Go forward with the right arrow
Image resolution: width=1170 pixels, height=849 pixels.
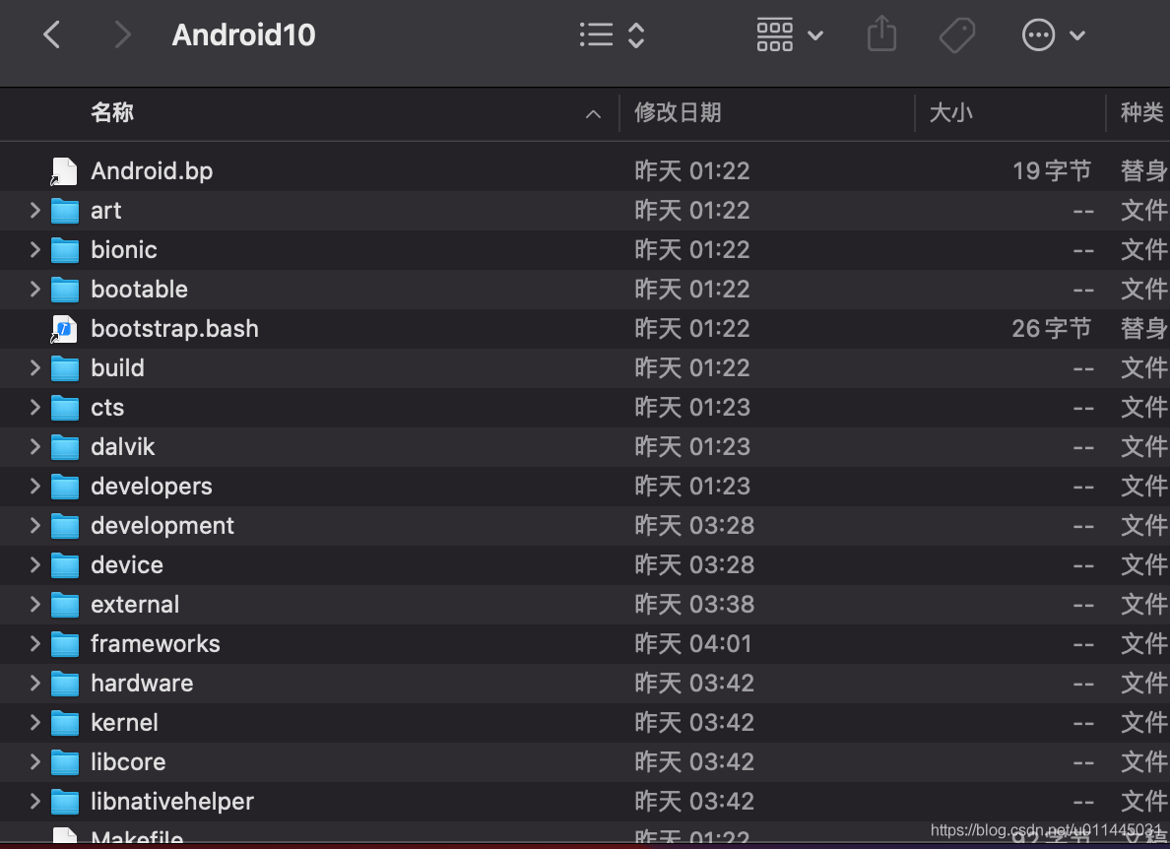point(122,35)
